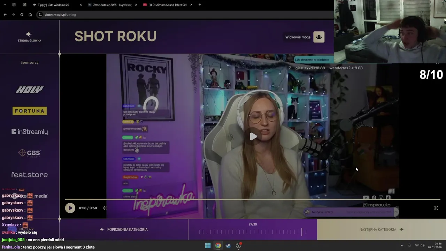The height and width of the screenshot is (251, 446).
Task: Click the Widzowie mogą label
Action: pos(298,37)
